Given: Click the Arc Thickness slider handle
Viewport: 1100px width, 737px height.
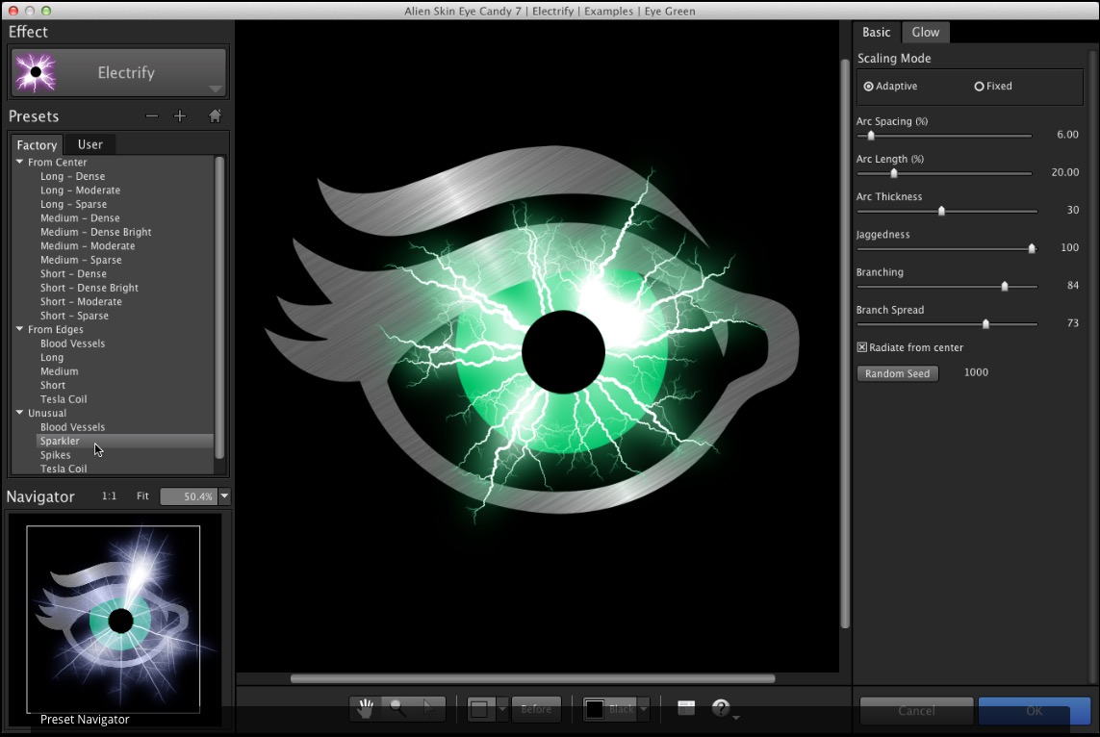Looking at the screenshot, I should [941, 211].
